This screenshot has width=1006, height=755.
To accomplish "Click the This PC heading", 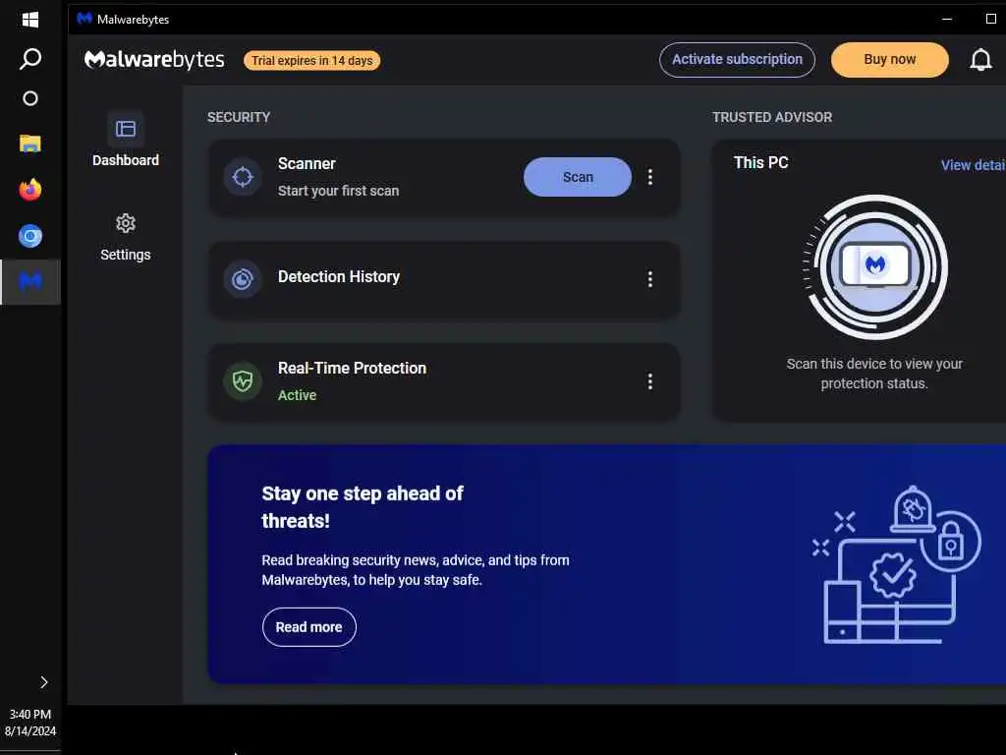I will click(761, 162).
